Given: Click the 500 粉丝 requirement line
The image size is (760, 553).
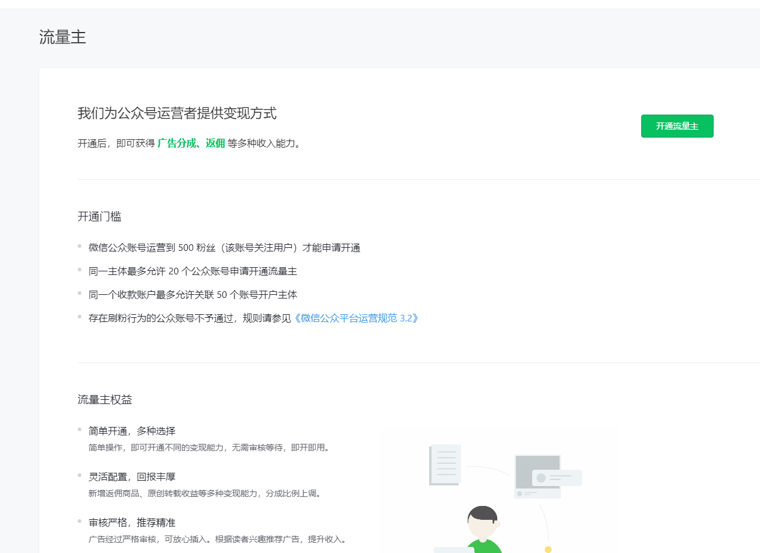Looking at the screenshot, I should (x=224, y=248).
